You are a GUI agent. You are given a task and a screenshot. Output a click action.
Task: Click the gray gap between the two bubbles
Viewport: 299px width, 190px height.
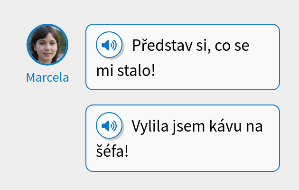(x=183, y=97)
